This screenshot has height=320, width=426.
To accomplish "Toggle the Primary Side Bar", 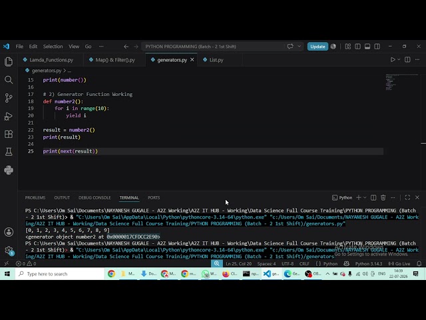I will click(357, 47).
